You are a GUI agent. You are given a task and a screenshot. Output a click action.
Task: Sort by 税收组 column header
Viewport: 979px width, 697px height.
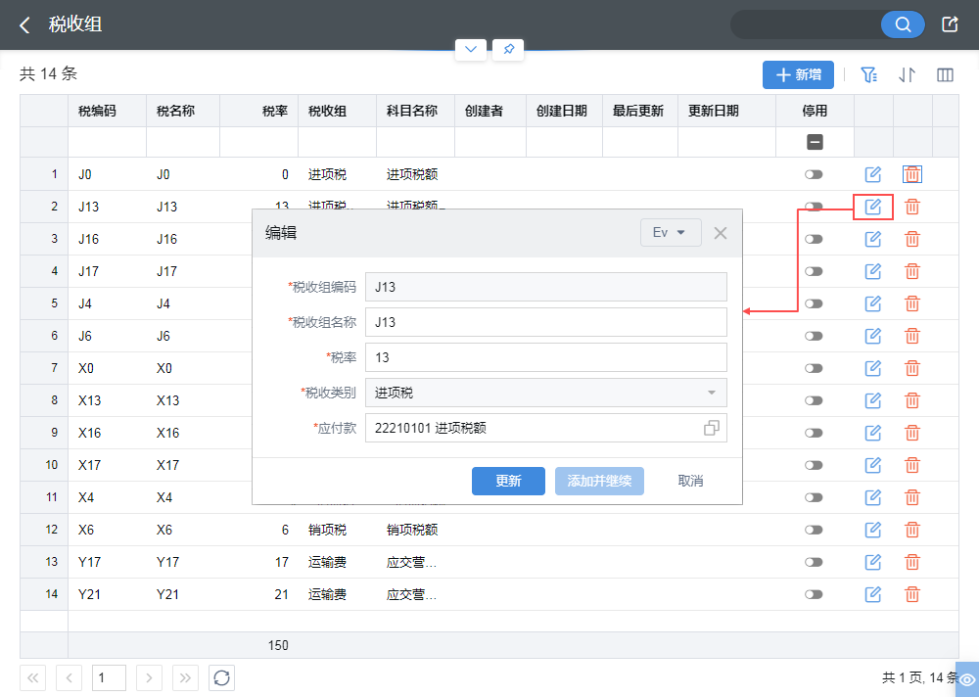(337, 112)
